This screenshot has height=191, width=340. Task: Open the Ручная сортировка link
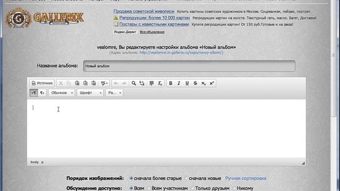click(245, 178)
